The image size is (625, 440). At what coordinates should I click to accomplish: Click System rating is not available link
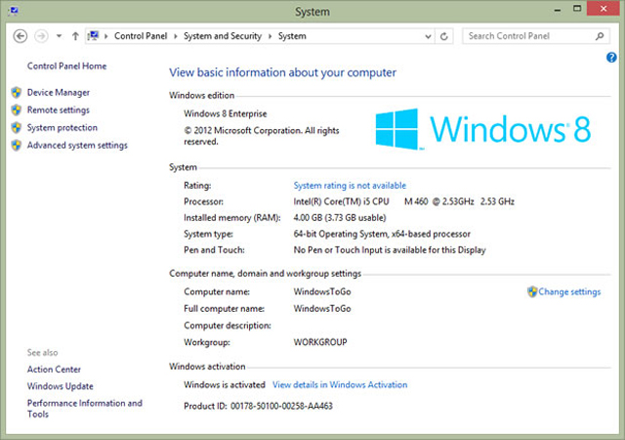click(350, 186)
